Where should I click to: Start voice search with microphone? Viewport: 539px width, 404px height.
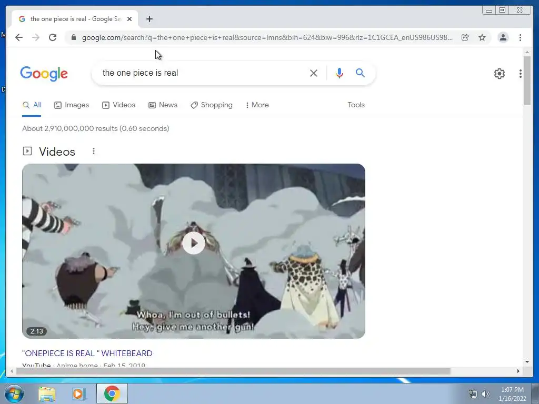tap(340, 73)
